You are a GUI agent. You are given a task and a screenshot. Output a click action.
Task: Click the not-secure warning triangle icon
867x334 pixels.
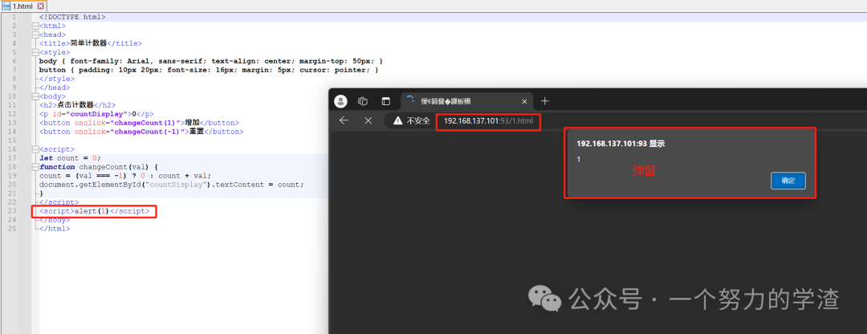pyautogui.click(x=397, y=120)
